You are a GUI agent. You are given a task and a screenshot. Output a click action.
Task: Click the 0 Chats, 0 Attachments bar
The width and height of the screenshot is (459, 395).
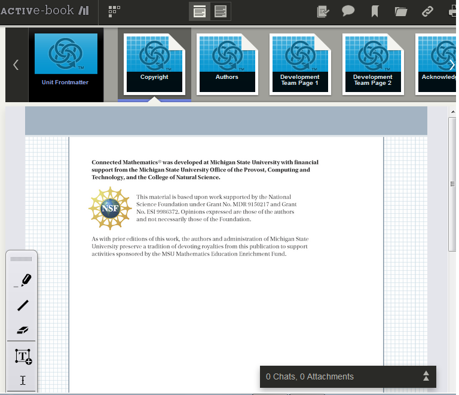click(x=348, y=376)
